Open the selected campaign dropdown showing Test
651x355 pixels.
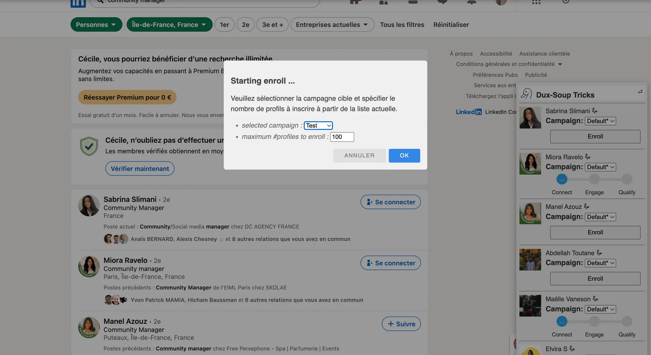(318, 125)
